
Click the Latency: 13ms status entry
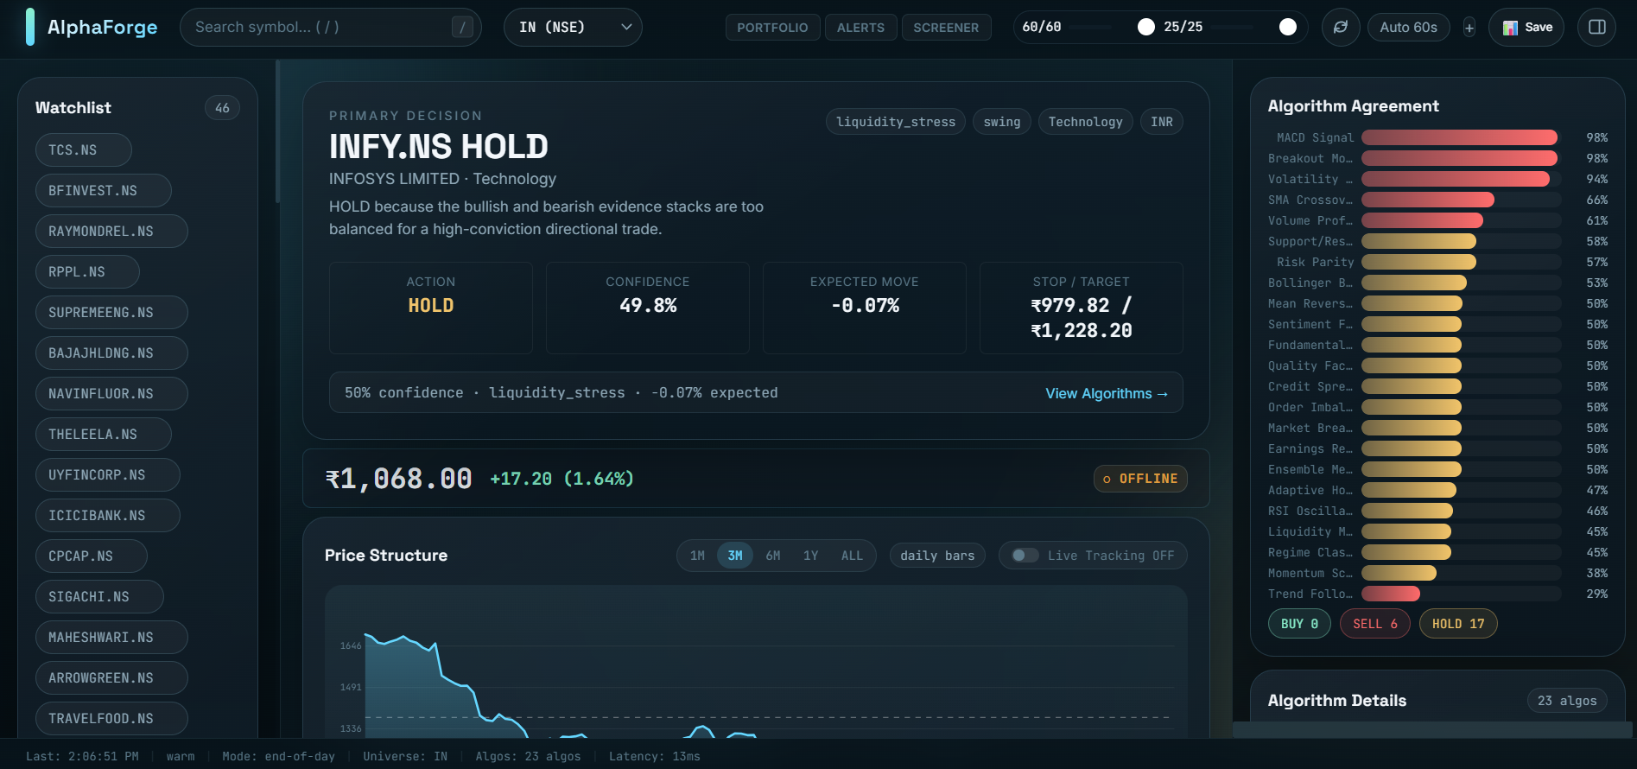(x=655, y=756)
